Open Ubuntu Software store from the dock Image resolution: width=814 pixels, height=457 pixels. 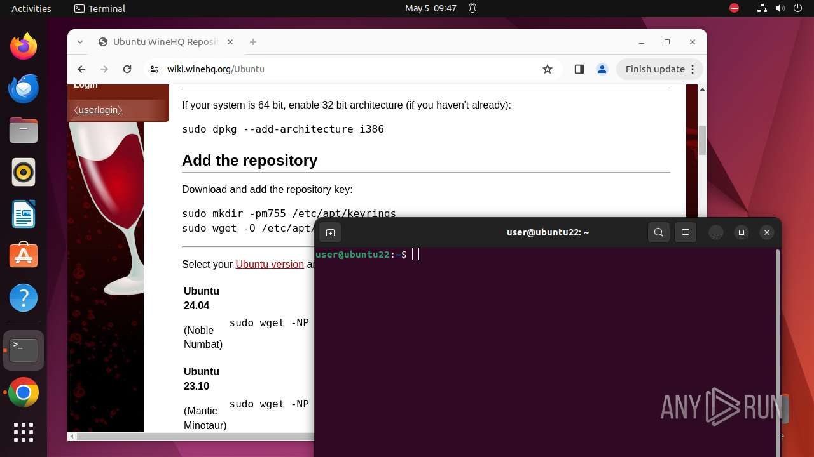point(24,256)
